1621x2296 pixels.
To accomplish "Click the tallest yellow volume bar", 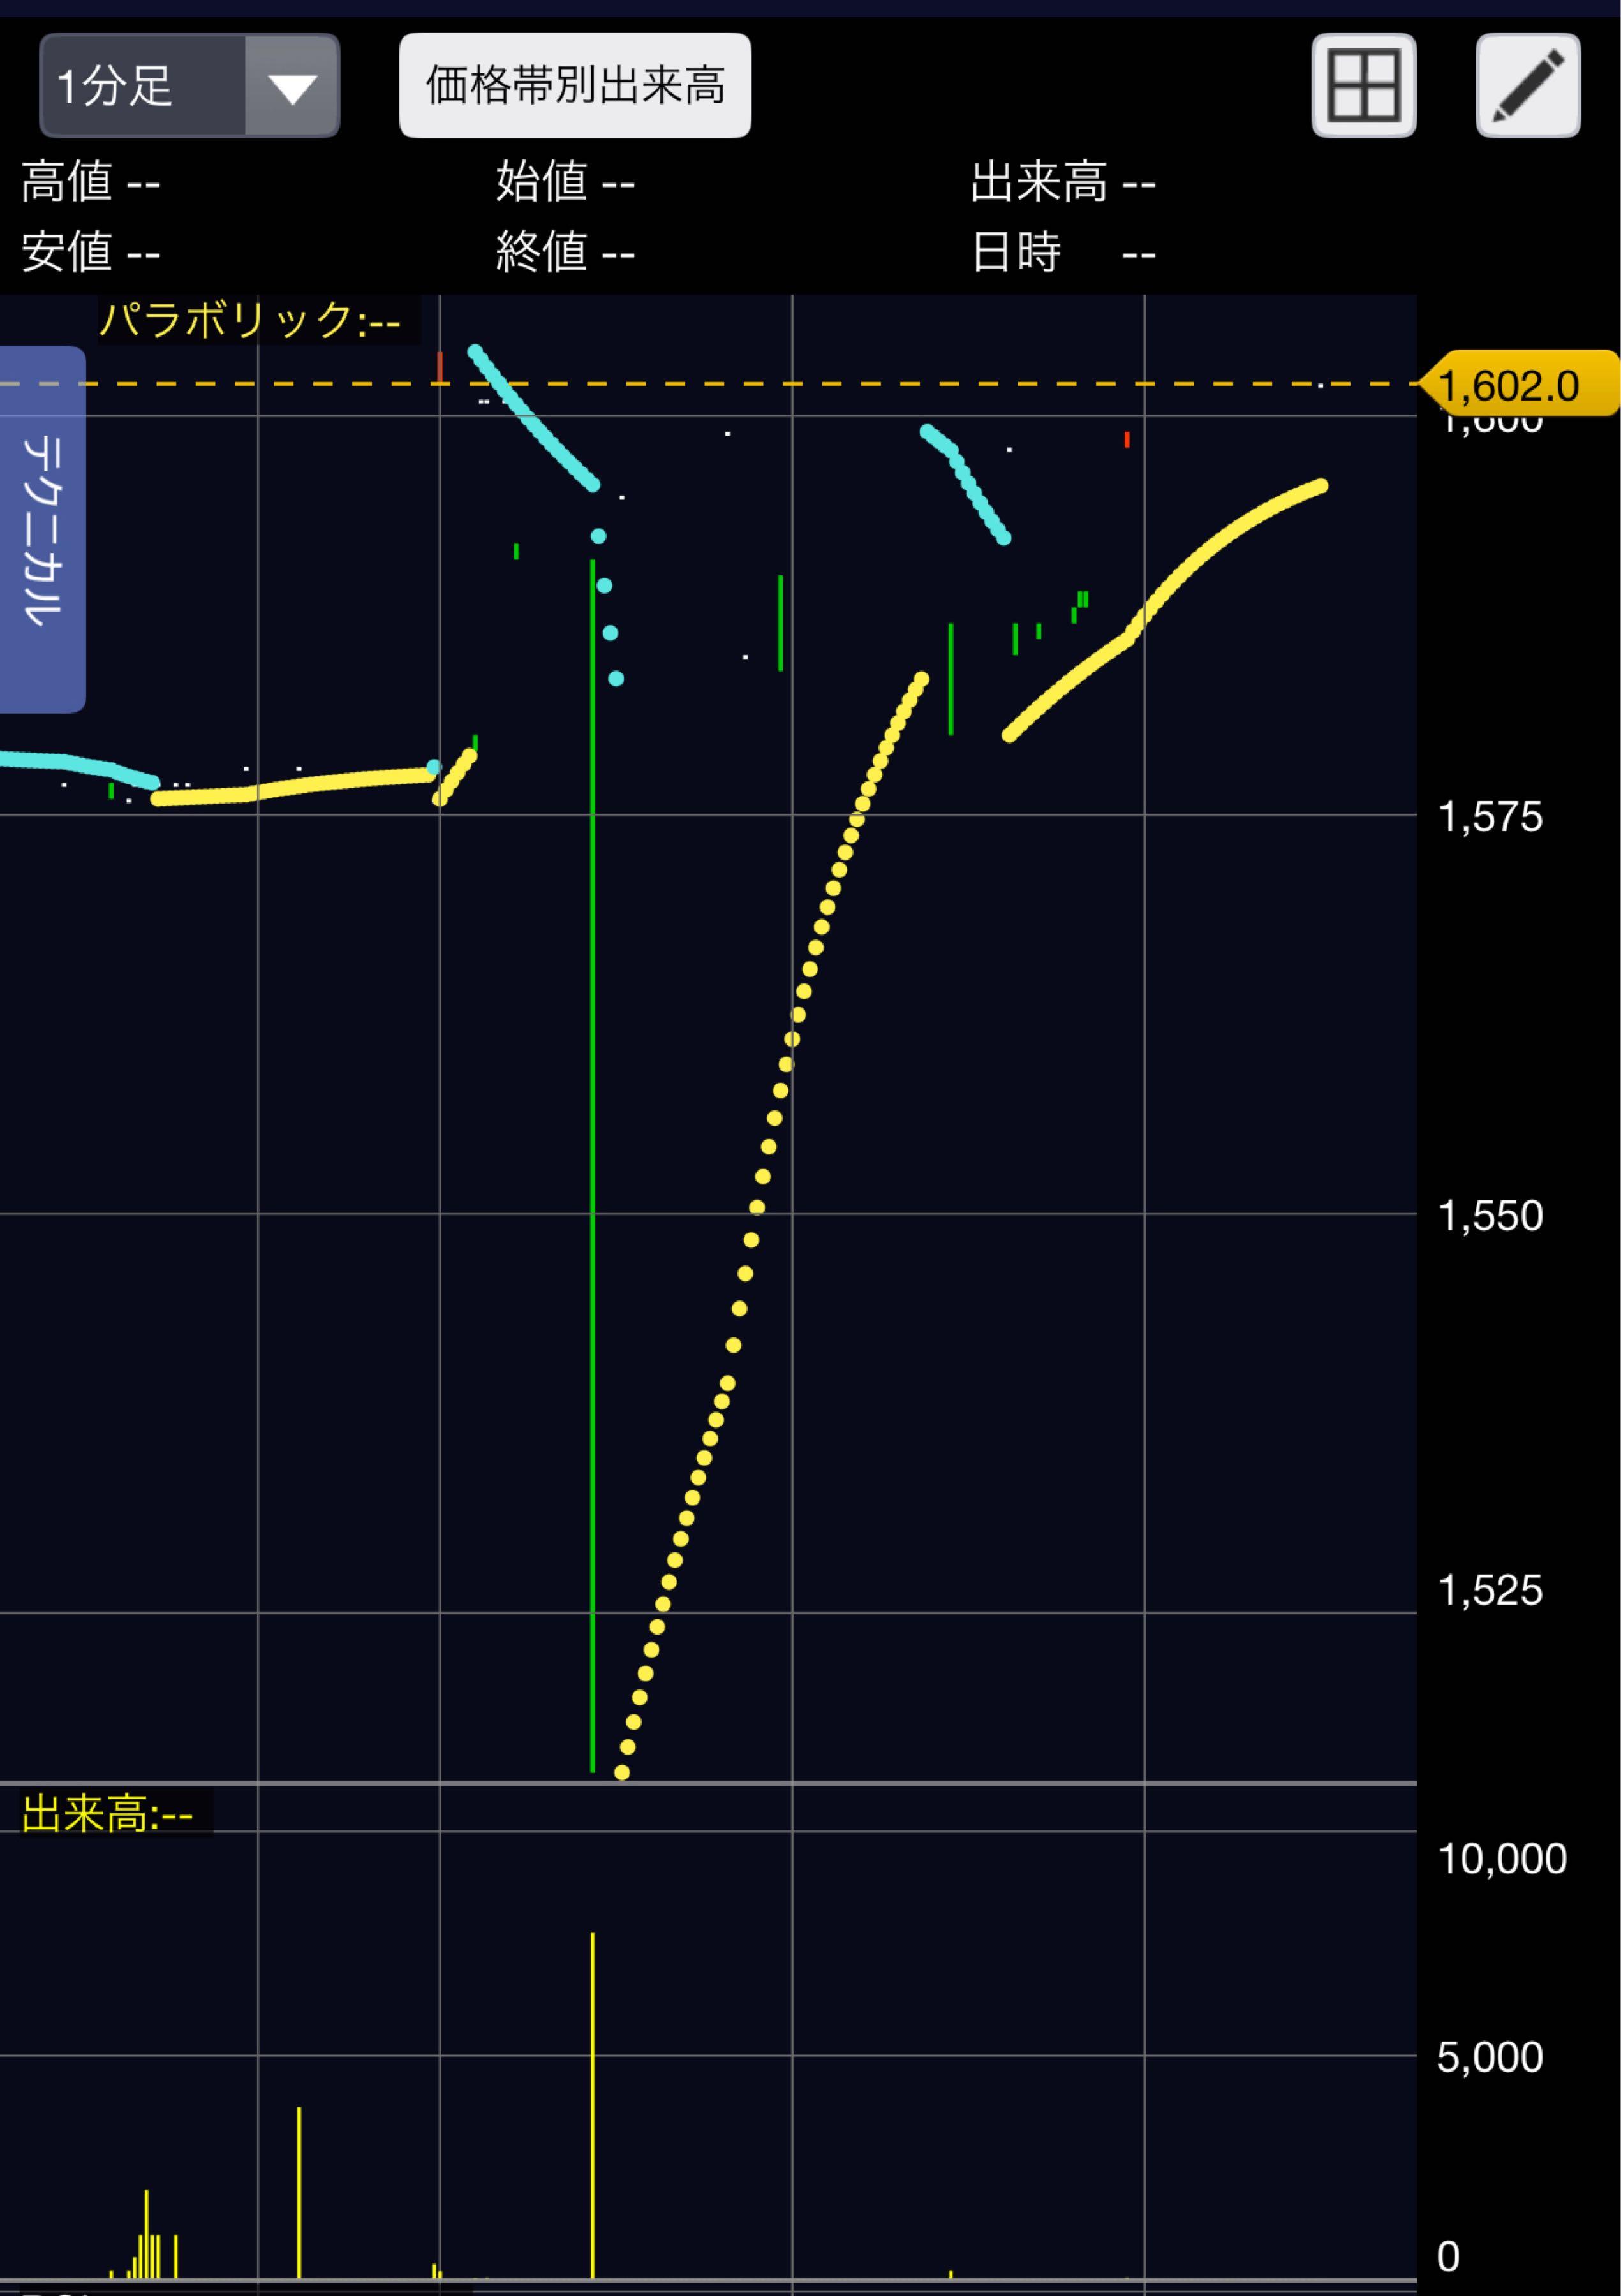I will 592,2106.
